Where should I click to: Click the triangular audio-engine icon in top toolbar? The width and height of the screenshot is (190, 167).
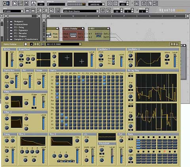(34, 3)
